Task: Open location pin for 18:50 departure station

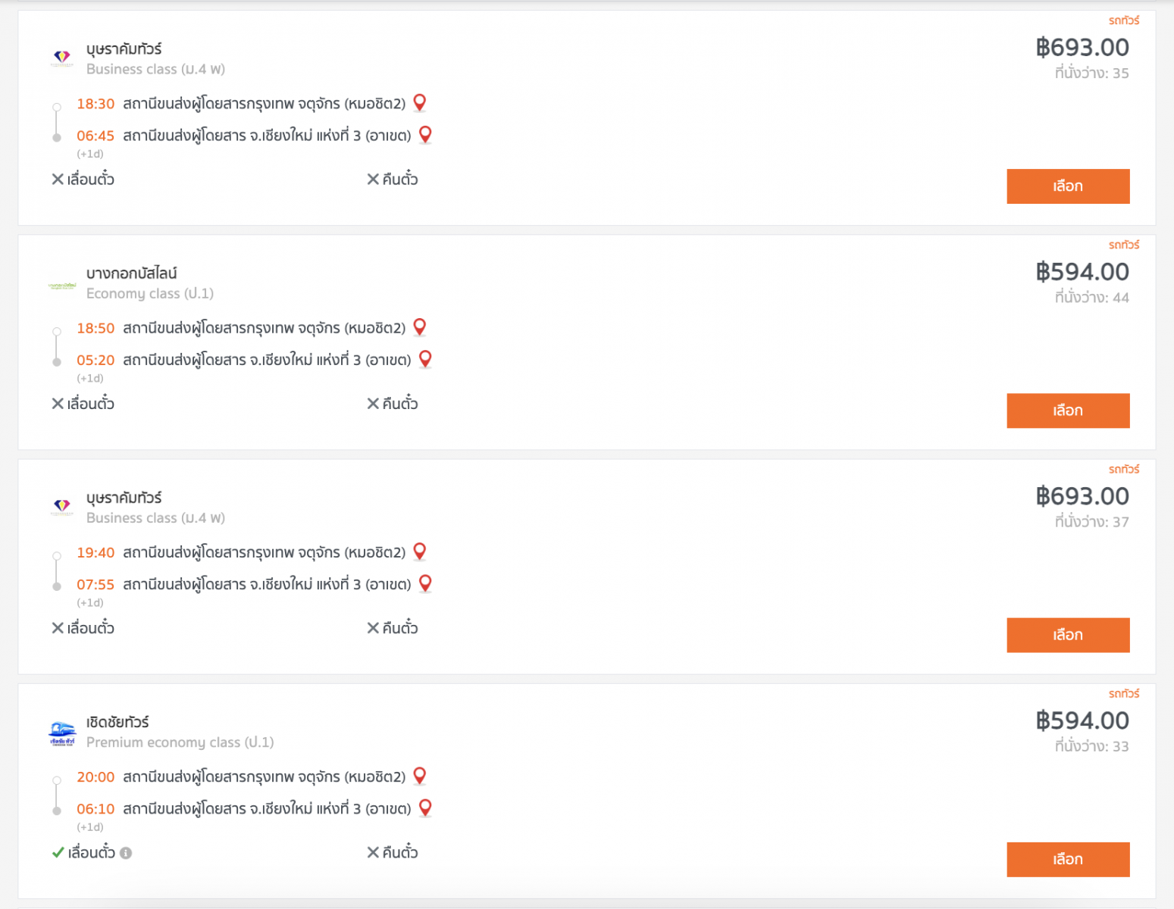Action: [x=419, y=326]
